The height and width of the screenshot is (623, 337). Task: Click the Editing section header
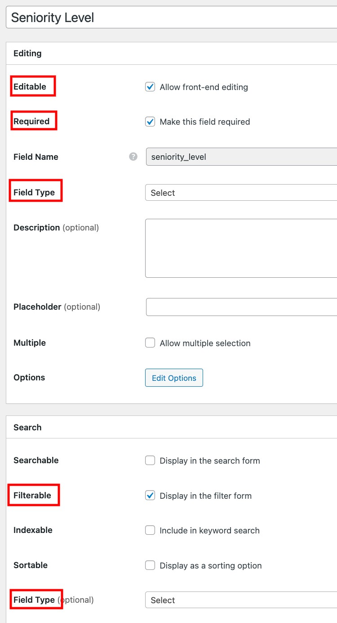[x=27, y=53]
